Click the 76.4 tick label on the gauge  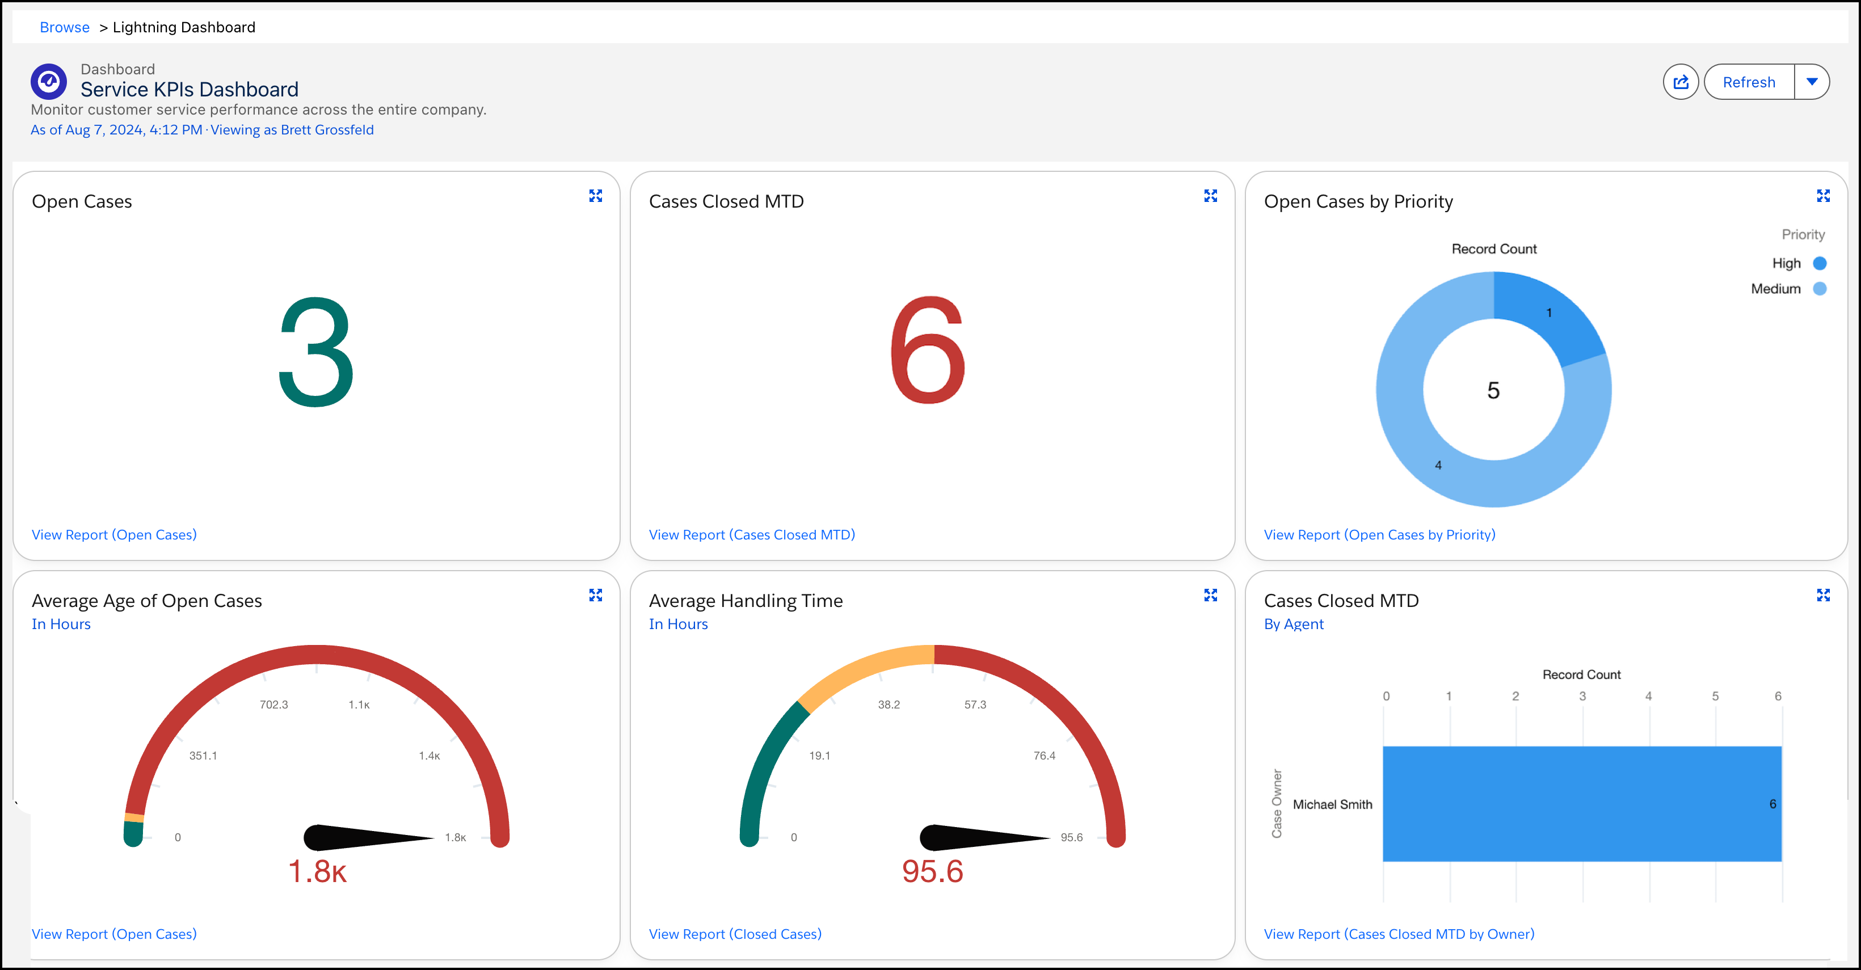(x=1044, y=756)
